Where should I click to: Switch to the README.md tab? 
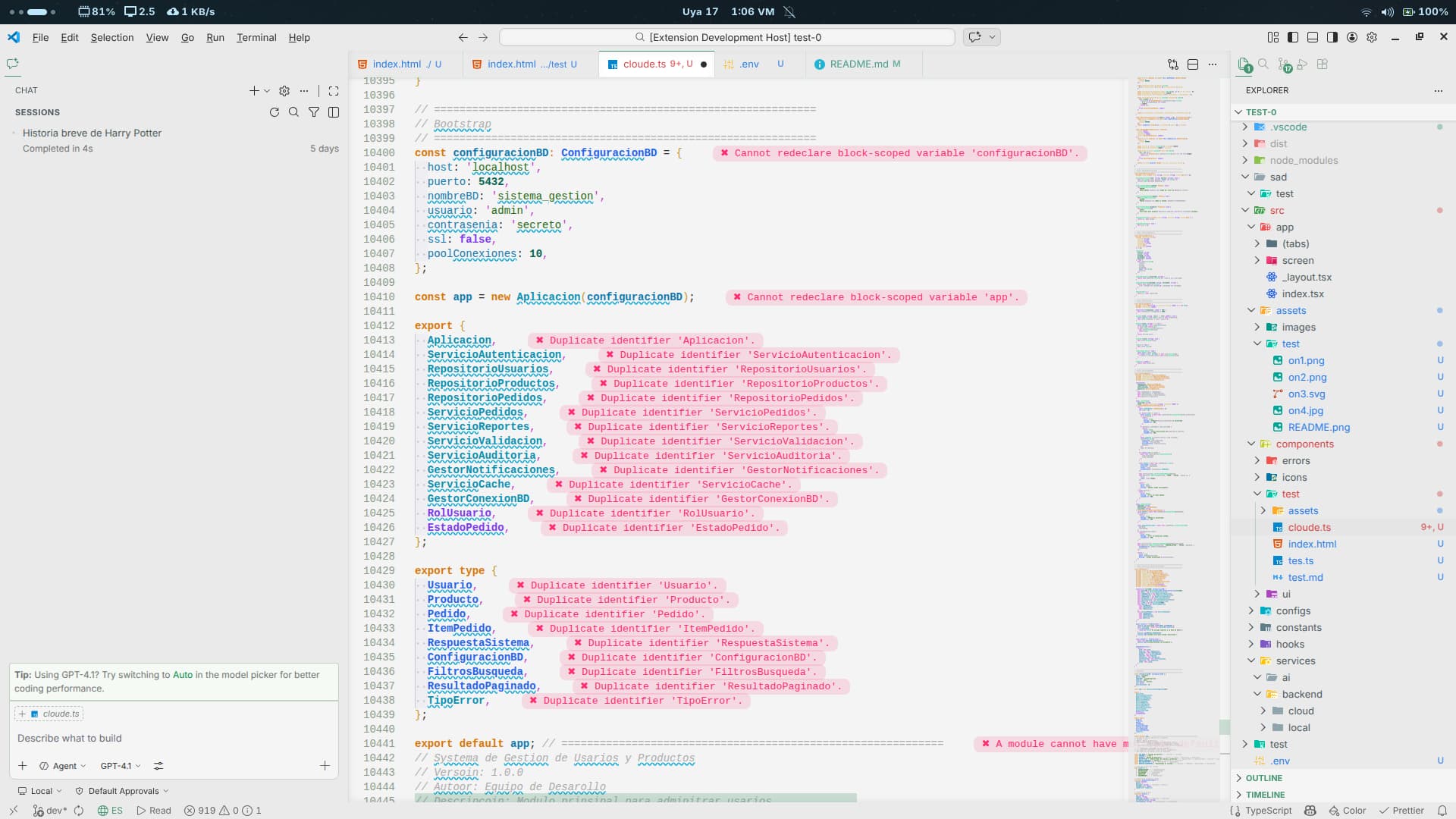tap(858, 64)
